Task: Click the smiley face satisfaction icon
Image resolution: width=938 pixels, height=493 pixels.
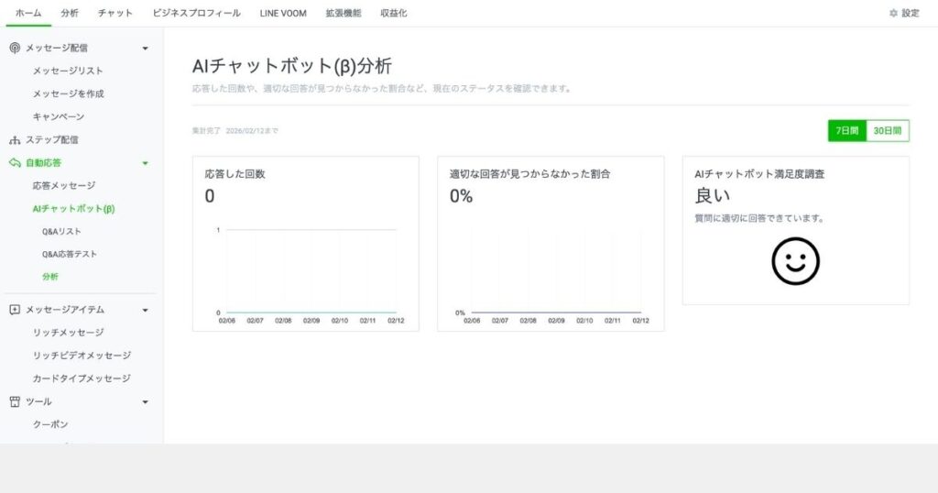Action: pos(795,261)
